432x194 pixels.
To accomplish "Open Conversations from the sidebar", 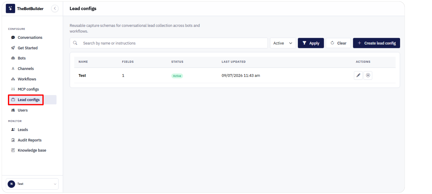I will pos(30,38).
